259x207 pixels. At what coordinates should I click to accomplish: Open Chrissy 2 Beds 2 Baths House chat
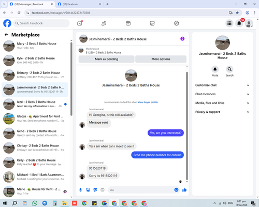click(35, 148)
